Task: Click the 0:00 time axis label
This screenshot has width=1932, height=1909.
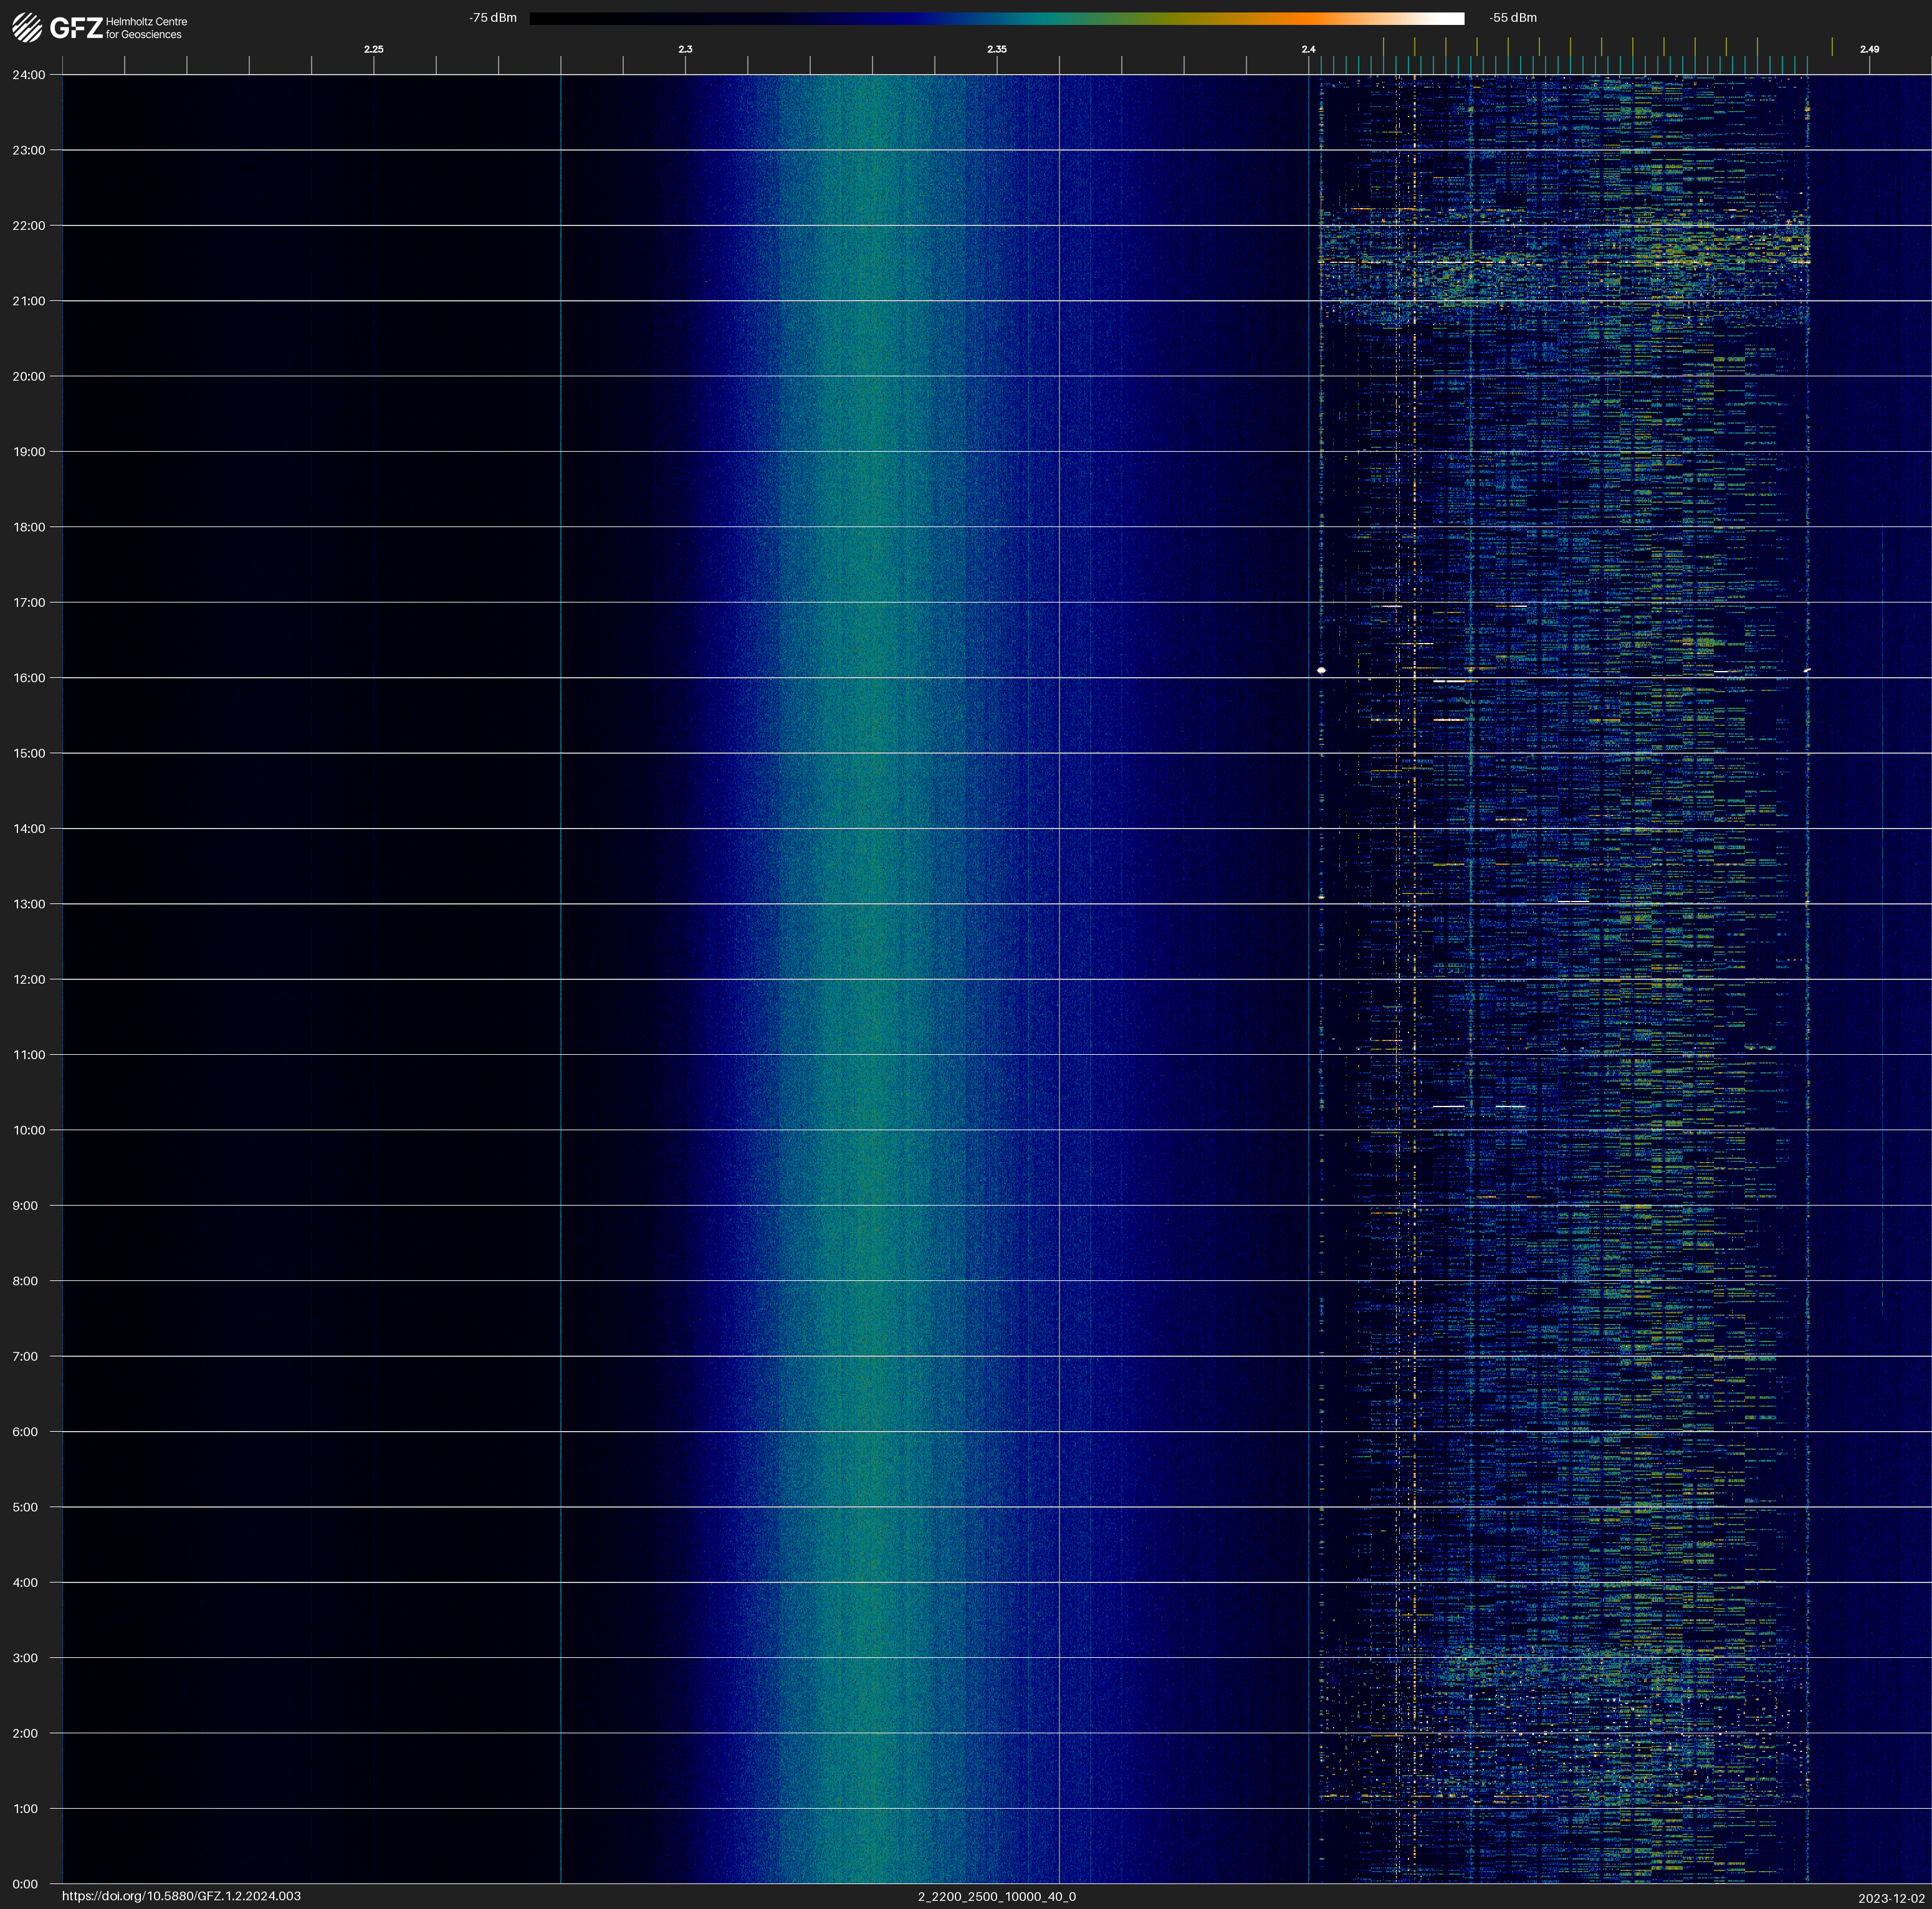Action: tap(25, 1884)
